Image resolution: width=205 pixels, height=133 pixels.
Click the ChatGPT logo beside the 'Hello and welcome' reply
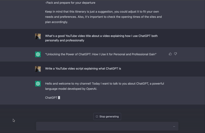point(38,84)
